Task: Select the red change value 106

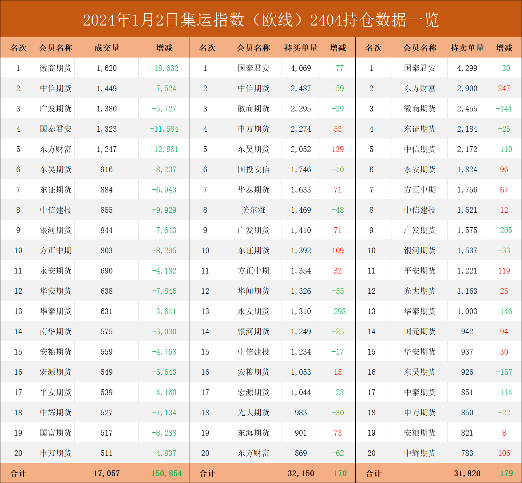Action: tap(504, 453)
